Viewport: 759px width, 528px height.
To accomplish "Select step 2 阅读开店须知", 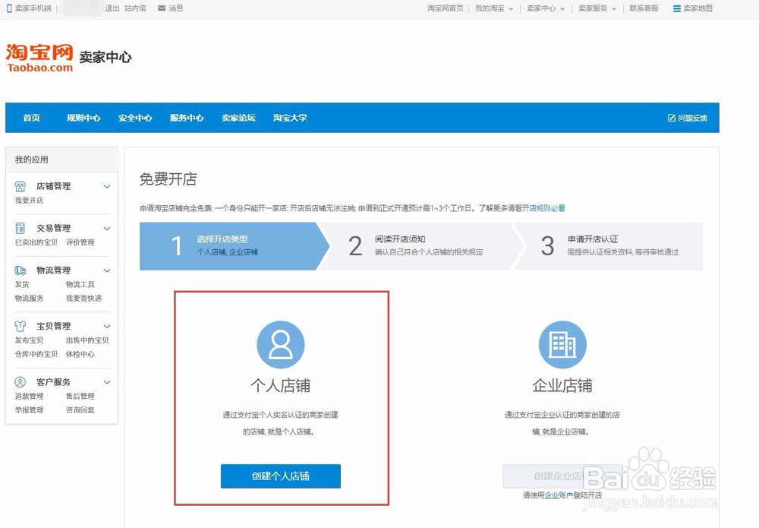I will click(421, 246).
